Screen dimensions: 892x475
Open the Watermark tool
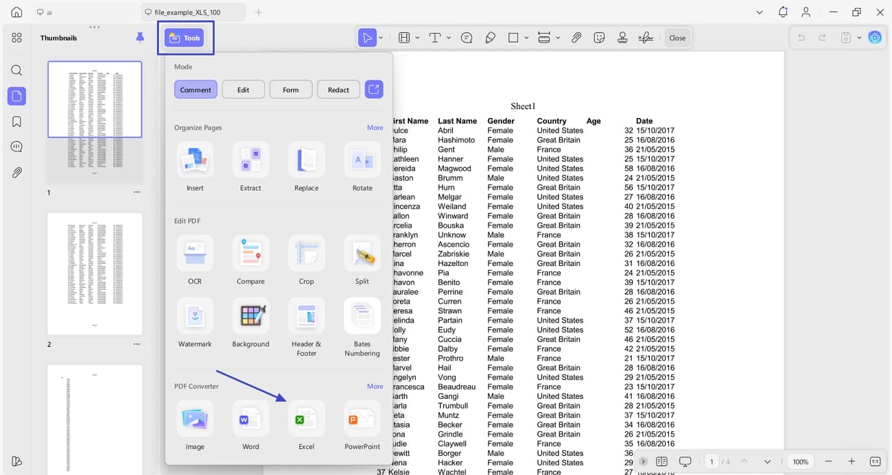pos(195,315)
